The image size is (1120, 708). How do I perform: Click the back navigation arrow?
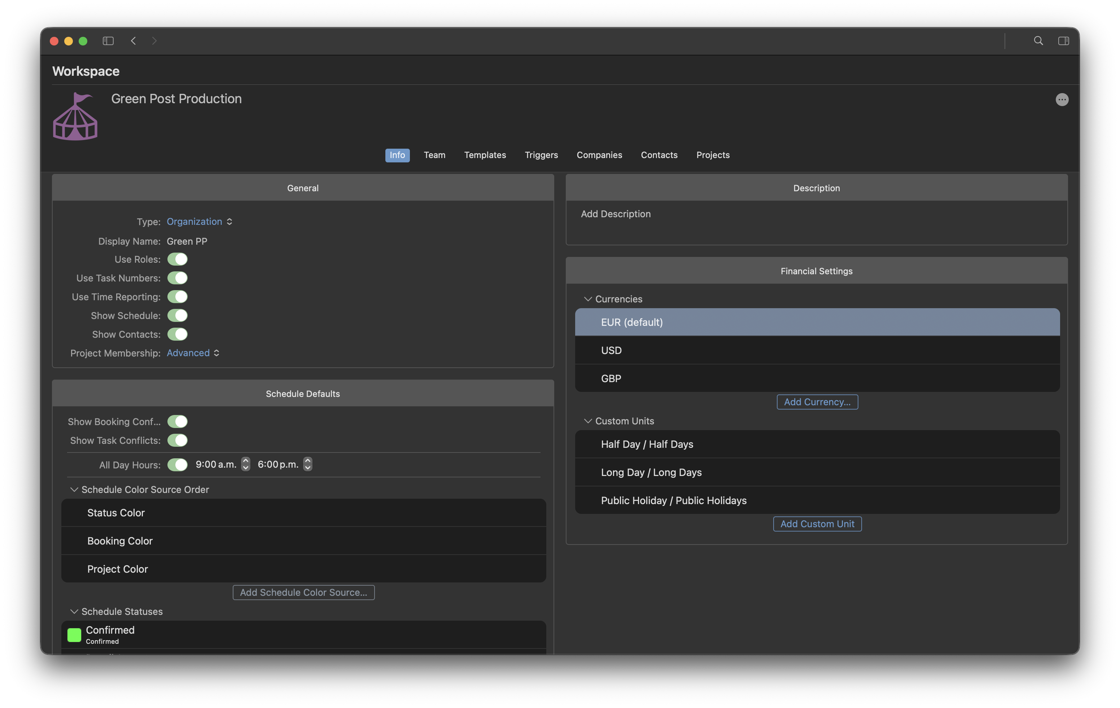coord(134,41)
